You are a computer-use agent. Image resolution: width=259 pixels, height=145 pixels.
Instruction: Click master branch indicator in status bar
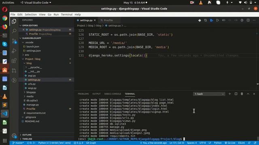click(18, 143)
